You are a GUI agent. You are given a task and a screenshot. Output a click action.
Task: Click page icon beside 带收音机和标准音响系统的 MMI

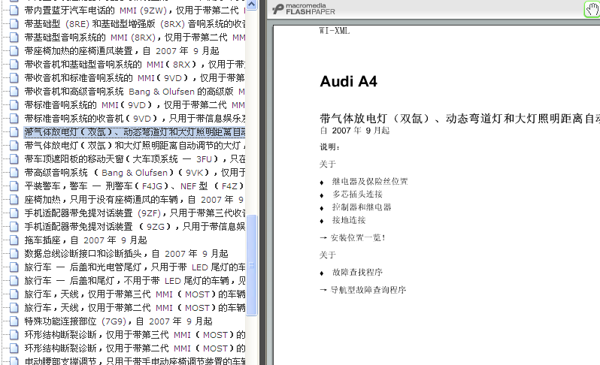pos(14,78)
